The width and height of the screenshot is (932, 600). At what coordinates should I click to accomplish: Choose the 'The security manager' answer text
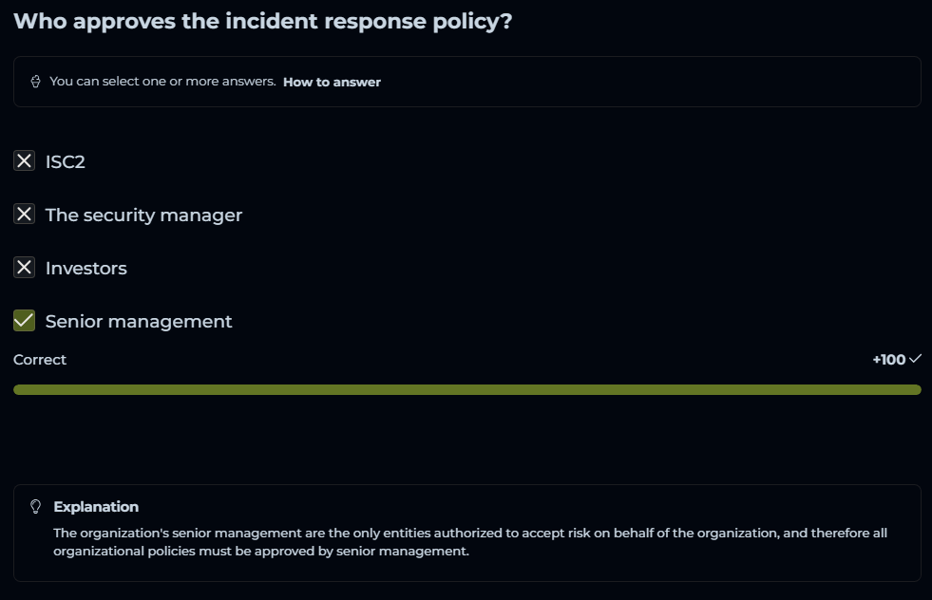[143, 216]
